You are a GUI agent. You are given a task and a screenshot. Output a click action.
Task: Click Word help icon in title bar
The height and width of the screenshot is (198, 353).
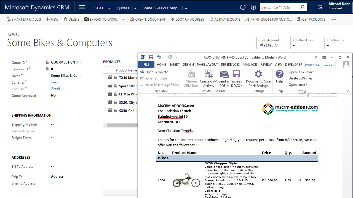(316, 57)
